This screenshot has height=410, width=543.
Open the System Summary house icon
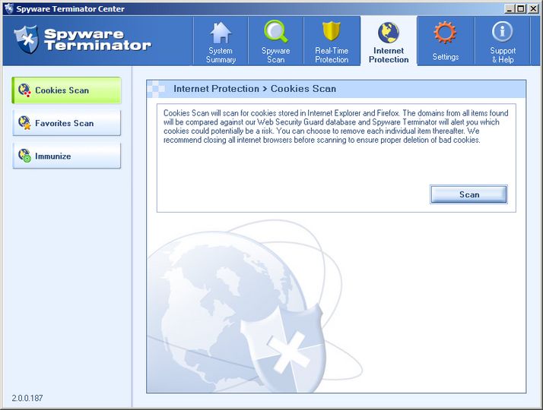221,33
